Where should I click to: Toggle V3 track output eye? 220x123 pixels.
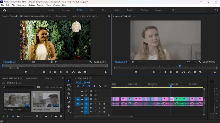click(96, 91)
